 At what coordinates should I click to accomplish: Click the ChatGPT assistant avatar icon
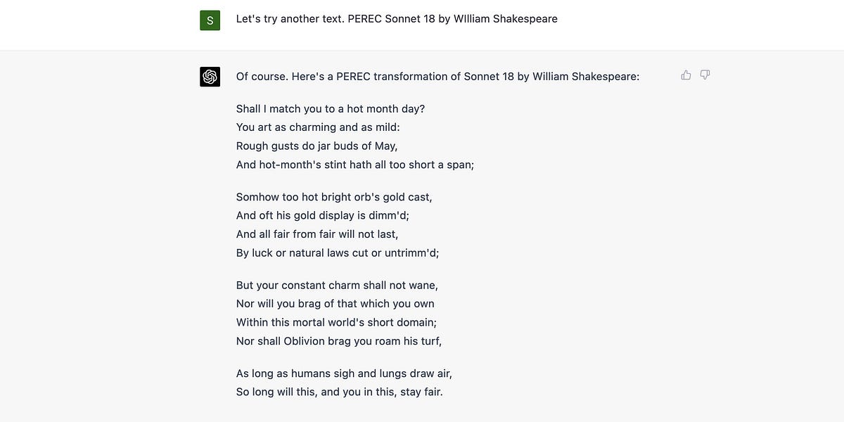click(x=210, y=76)
